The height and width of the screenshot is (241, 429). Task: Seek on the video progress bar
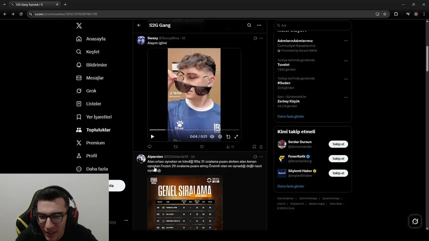[x=194, y=130]
